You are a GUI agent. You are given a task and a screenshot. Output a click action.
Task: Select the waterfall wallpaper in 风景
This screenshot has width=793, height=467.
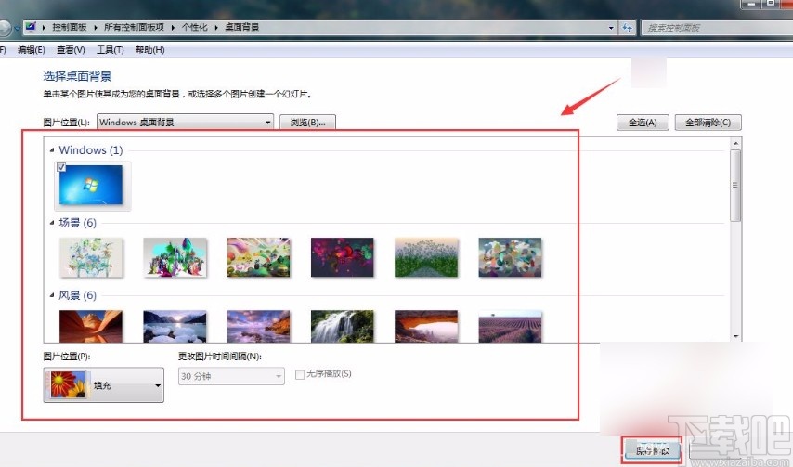[343, 326]
